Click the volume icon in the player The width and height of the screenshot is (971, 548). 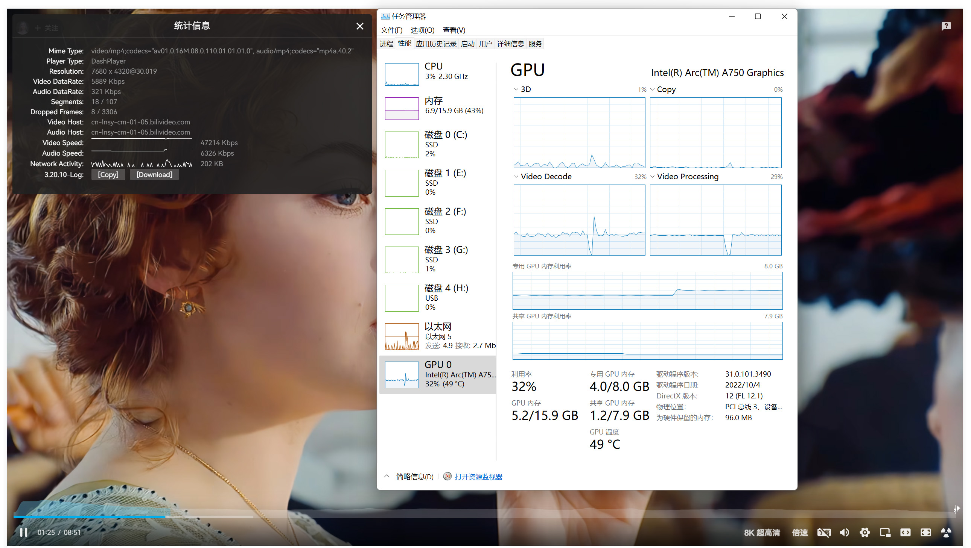click(x=845, y=532)
